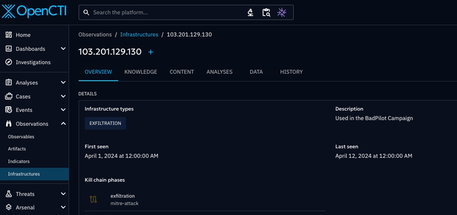This screenshot has width=457, height=215.
Task: Expand the Analyses menu chevron
Action: (63, 83)
